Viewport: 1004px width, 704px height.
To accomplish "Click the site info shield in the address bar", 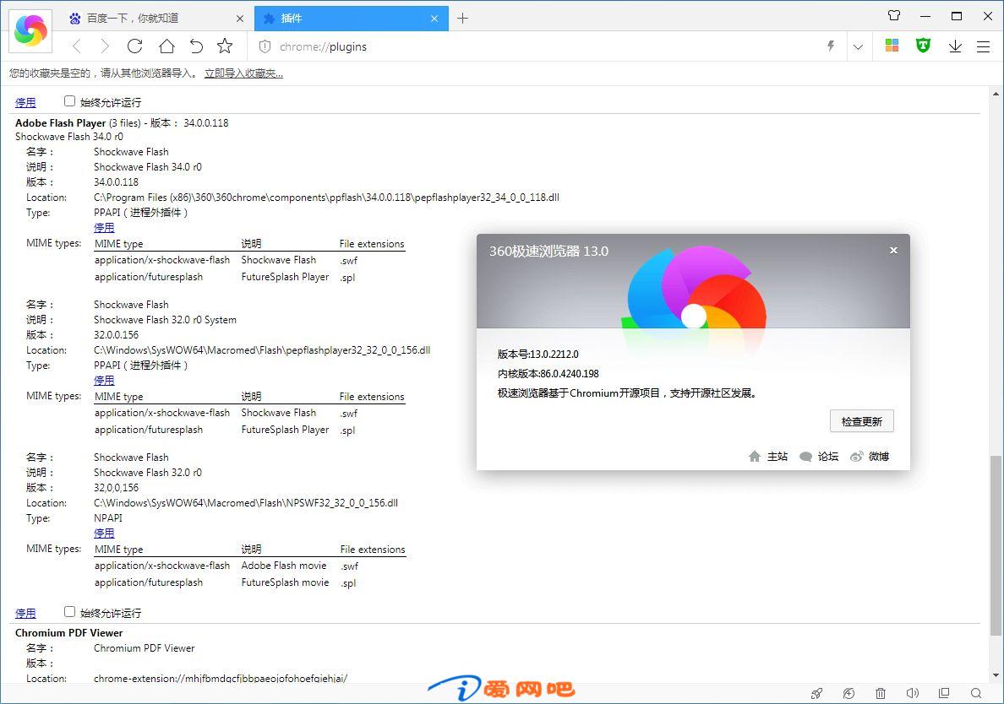I will [x=265, y=46].
